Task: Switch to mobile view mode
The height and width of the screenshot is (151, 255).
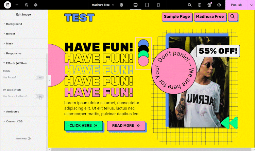Action: click(x=158, y=5)
